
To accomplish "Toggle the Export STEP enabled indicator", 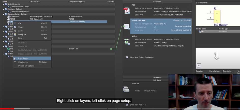I will (x=111, y=49).
